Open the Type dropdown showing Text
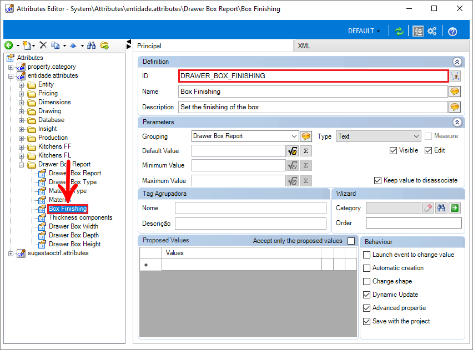This screenshot has height=350, width=473. tap(379, 136)
